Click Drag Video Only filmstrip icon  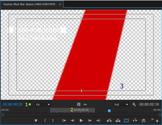(x=79, y=104)
